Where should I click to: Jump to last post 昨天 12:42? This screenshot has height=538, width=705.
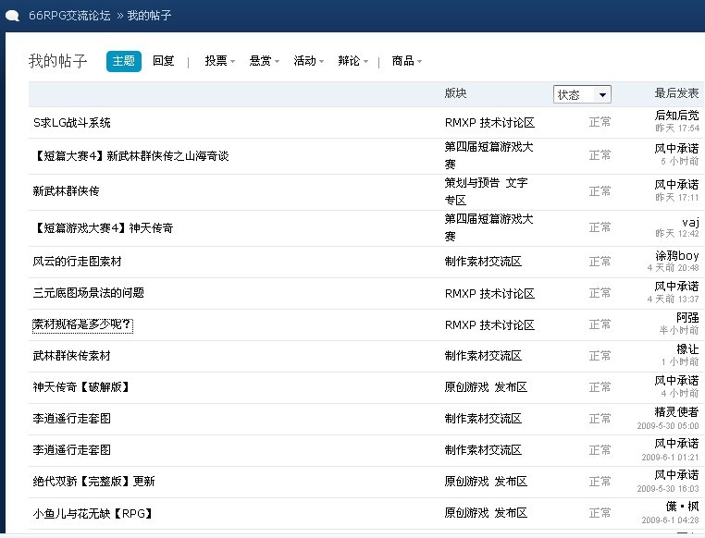[x=677, y=234]
